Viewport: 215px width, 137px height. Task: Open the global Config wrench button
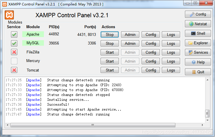[198, 14]
